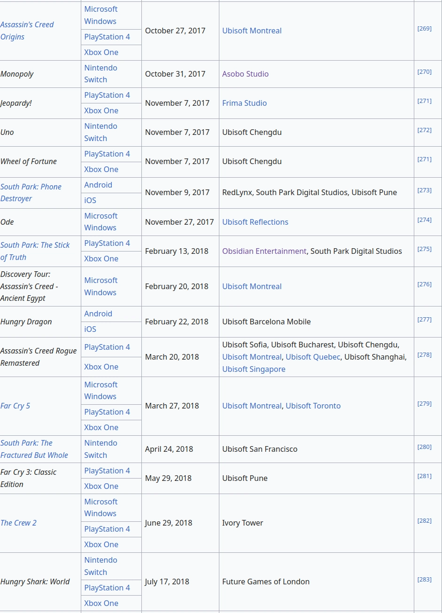Open Ubisoft Reflections developer link
This screenshot has height=613, width=442.
(255, 222)
